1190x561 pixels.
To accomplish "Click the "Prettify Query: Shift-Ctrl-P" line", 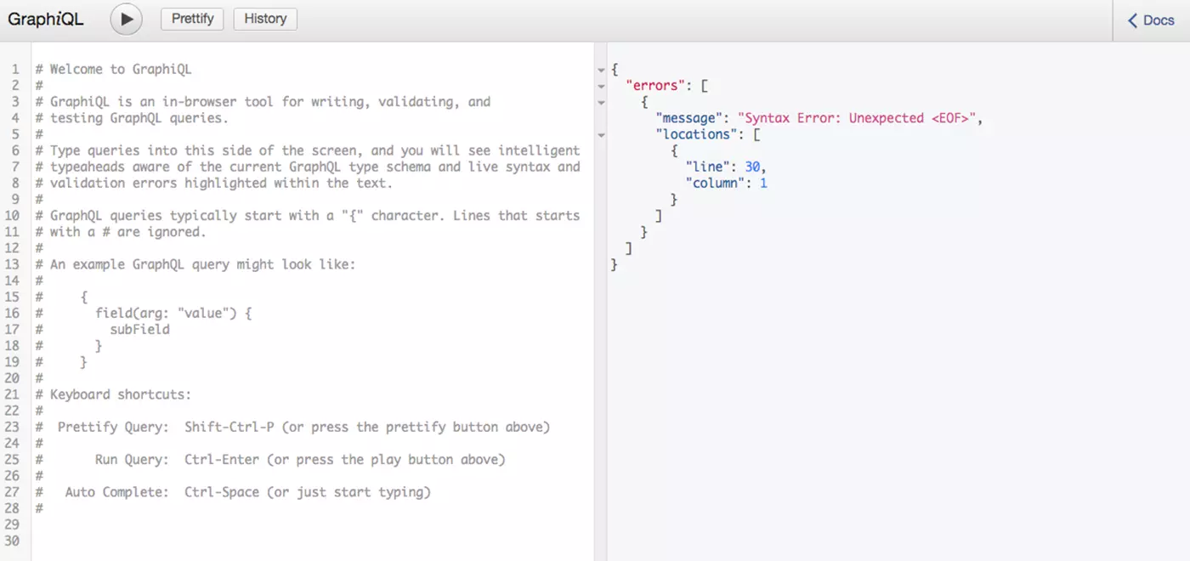I will (292, 427).
